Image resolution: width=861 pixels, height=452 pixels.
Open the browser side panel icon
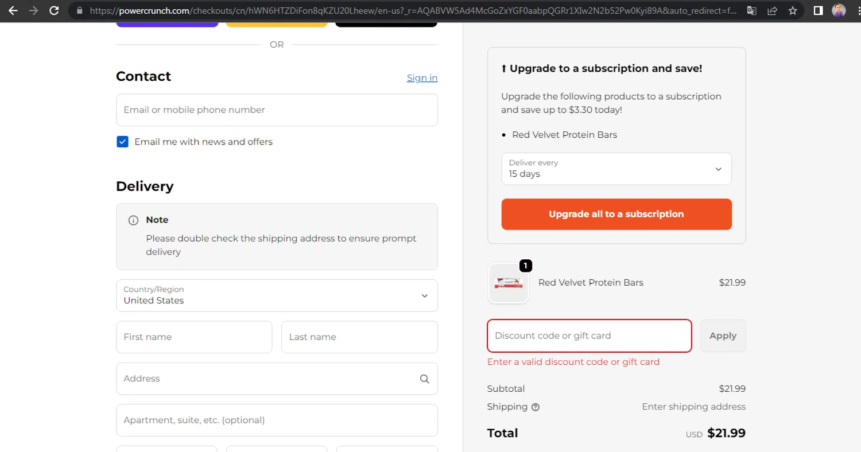click(819, 10)
